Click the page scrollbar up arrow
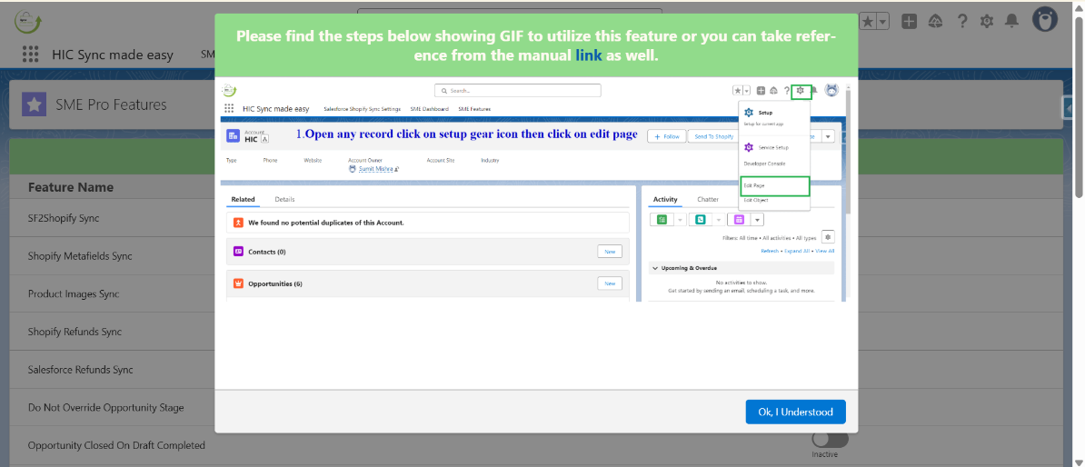This screenshot has height=467, width=1085. 1079,7
